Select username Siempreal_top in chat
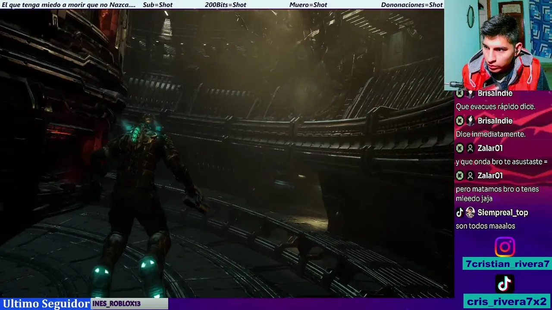Screen dimensions: 552x310 pos(503,212)
